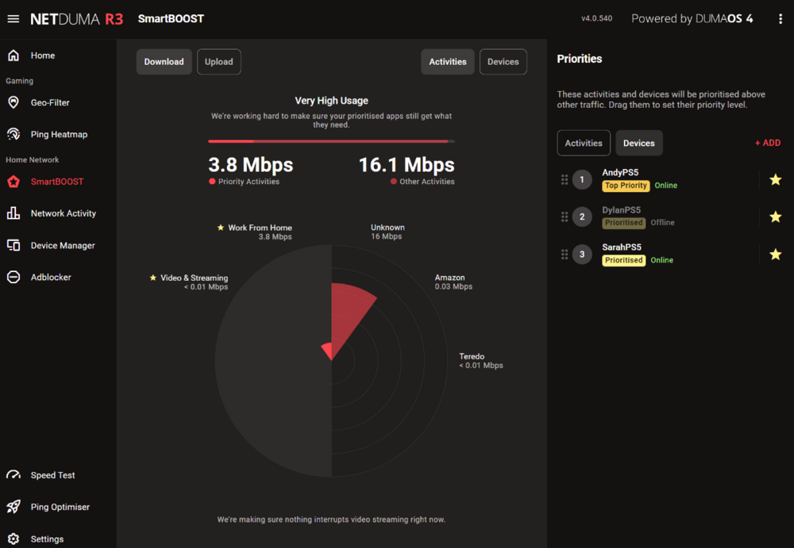The height and width of the screenshot is (548, 794).
Task: Click the NETDUMA R3 logo
Action: point(76,19)
